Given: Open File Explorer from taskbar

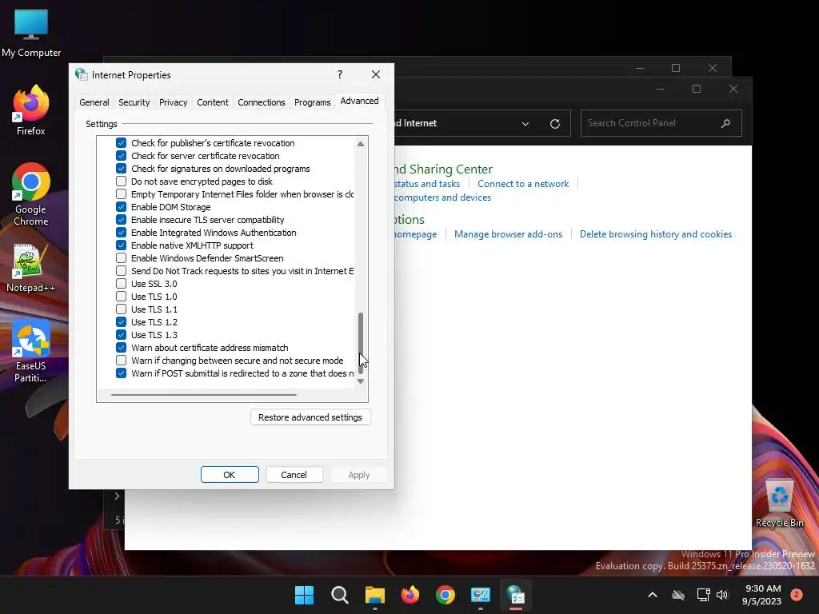Looking at the screenshot, I should [x=374, y=595].
